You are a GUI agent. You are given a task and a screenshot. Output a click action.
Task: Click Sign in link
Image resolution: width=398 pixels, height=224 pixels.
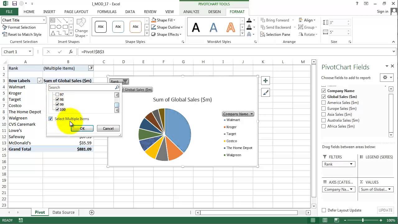tap(382, 12)
